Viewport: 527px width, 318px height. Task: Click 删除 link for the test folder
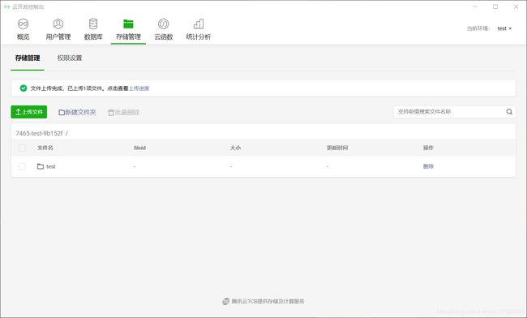point(428,166)
